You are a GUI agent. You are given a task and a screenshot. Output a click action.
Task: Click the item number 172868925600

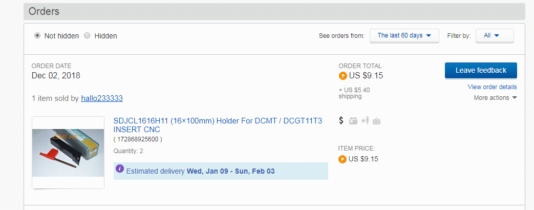[x=138, y=139]
